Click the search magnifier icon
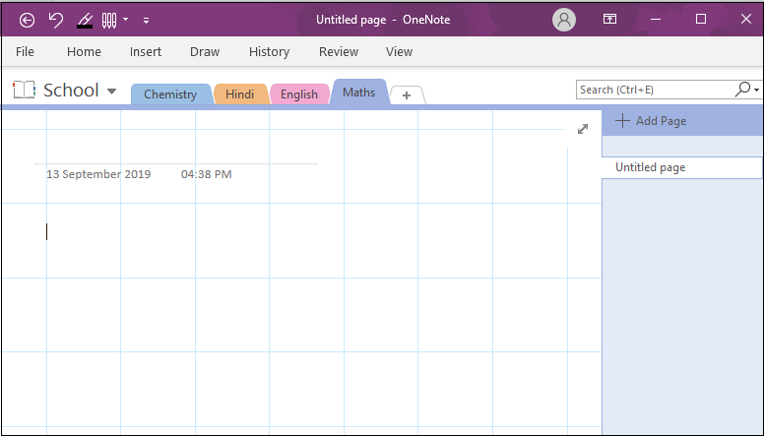764x436 pixels. tap(742, 90)
